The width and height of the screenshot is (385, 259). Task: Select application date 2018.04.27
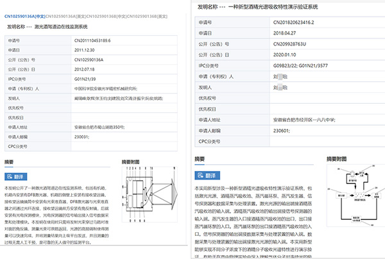coord(284,33)
